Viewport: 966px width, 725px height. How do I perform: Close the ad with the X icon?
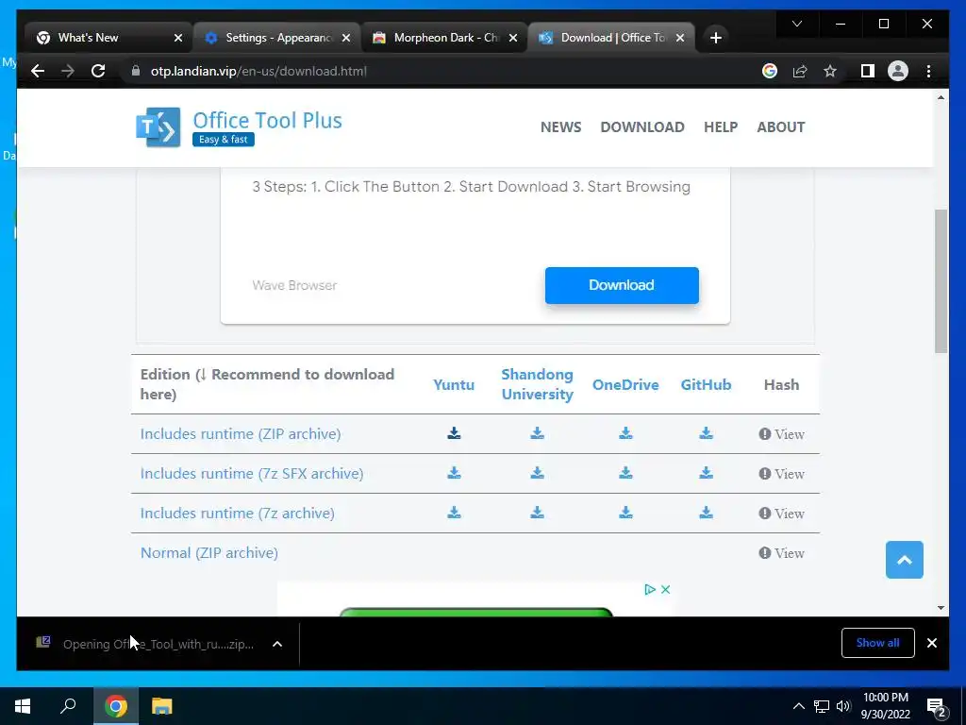point(665,589)
